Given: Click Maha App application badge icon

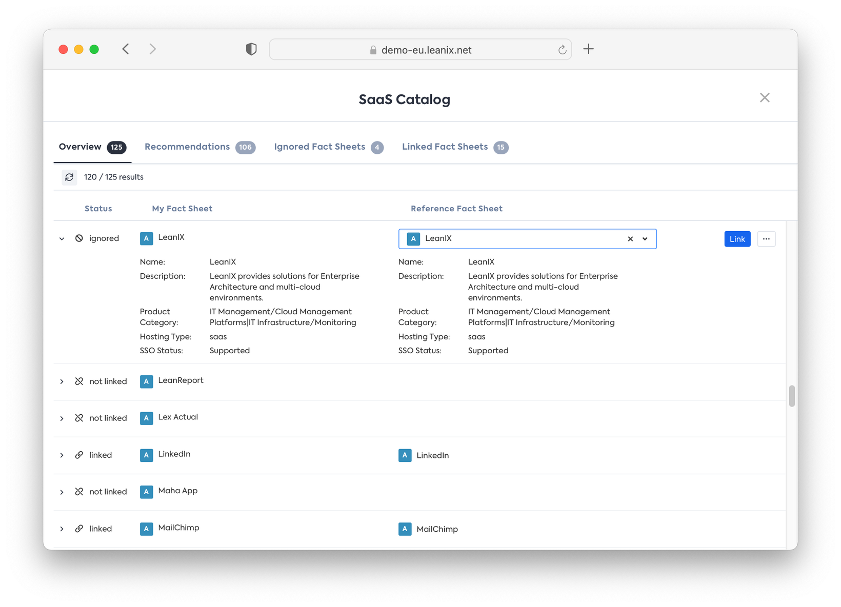Looking at the screenshot, I should pyautogui.click(x=147, y=492).
